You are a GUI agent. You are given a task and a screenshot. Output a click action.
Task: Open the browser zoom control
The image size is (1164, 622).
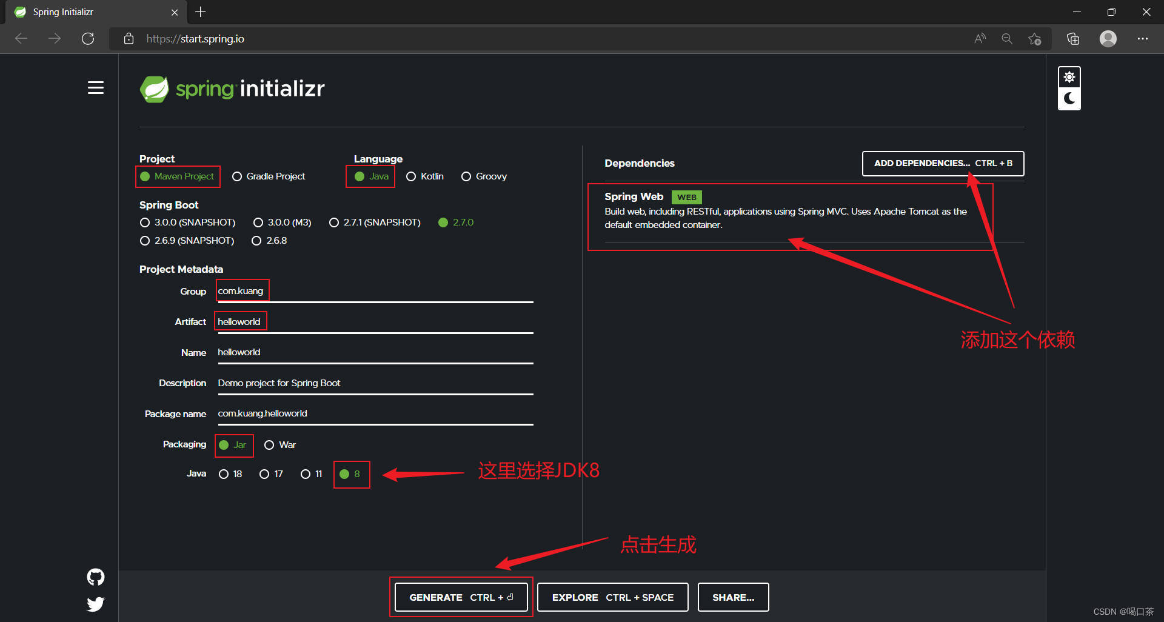coord(1007,39)
